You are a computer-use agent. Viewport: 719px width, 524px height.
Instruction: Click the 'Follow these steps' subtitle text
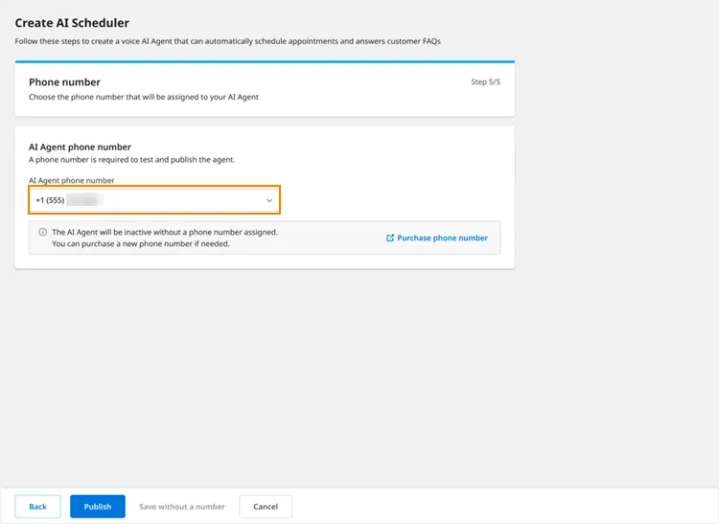coord(227,41)
